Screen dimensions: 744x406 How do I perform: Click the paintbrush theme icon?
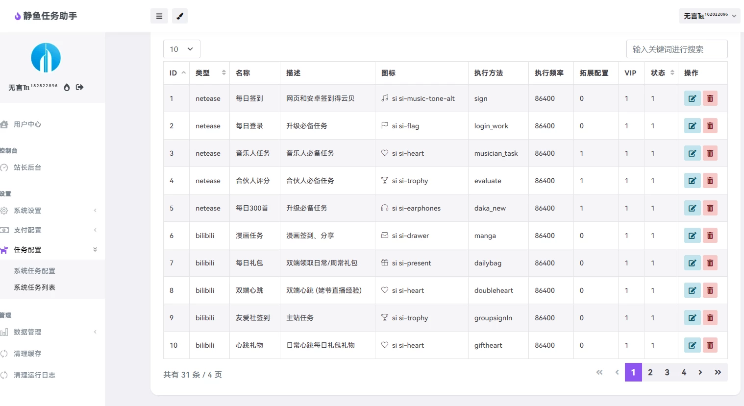(x=180, y=16)
